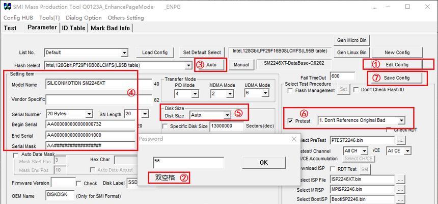Image resolution: width=438 pixels, height=204 pixels.
Task: Expand the Flash Select dropdown
Action: click(x=188, y=65)
